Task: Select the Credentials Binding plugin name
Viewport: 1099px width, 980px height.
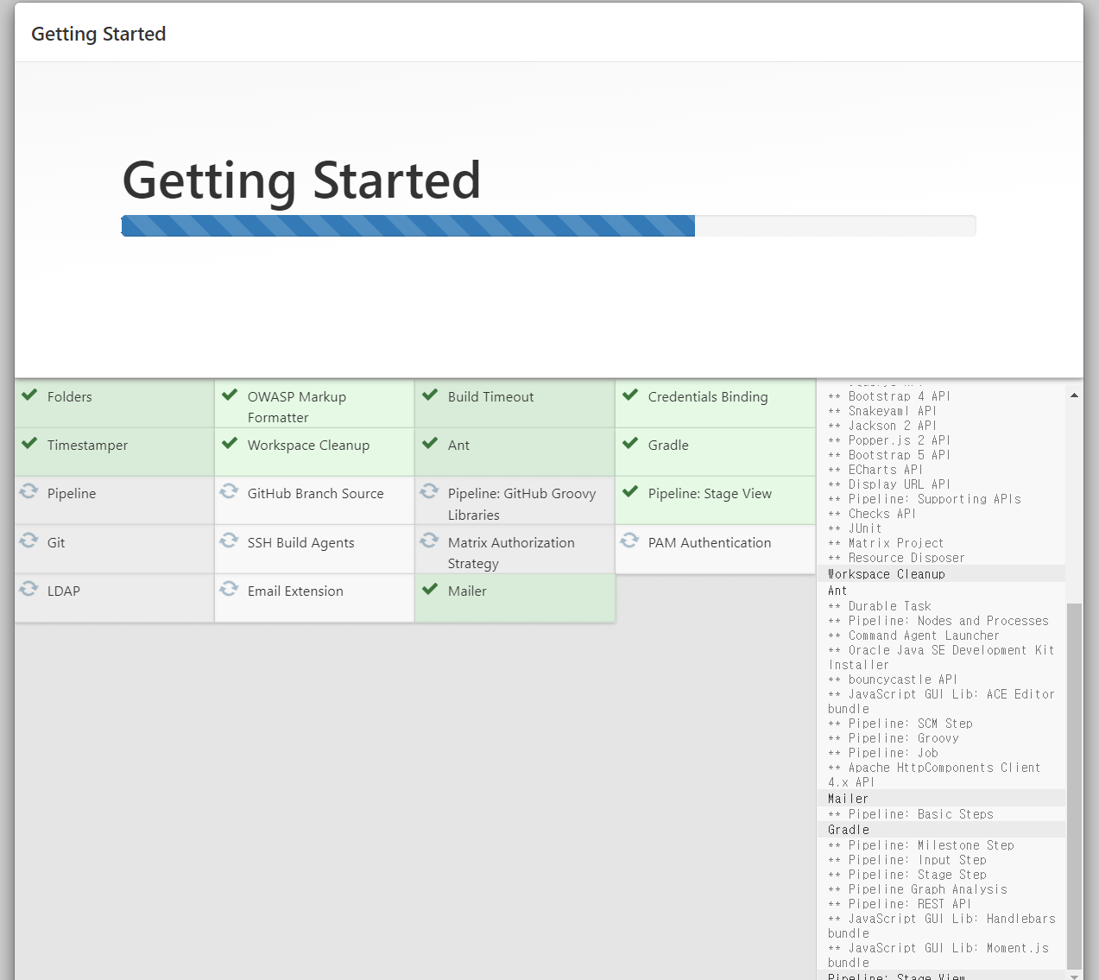Action: pos(708,397)
